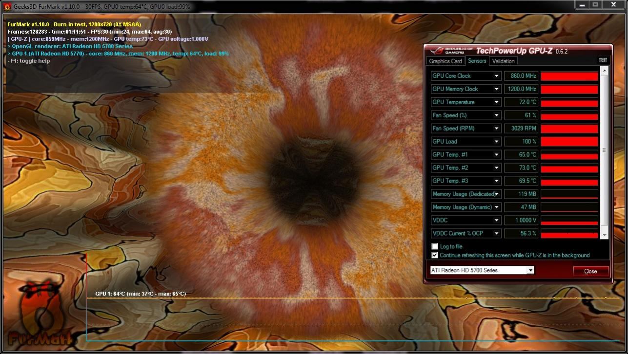
Task: Click the Memory Usage (Dedicated) graph
Action: [569, 194]
